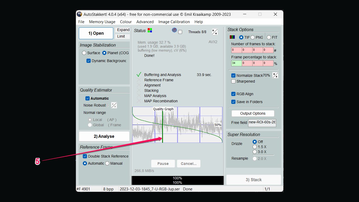Viewport: 359px width, 202px height.
Task: Click the 1) Open button
Action: point(96,33)
